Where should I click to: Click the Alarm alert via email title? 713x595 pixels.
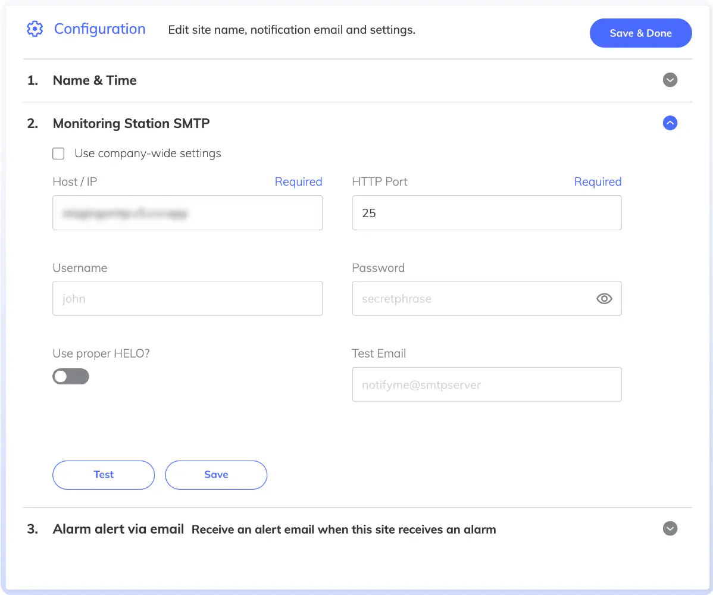(118, 529)
